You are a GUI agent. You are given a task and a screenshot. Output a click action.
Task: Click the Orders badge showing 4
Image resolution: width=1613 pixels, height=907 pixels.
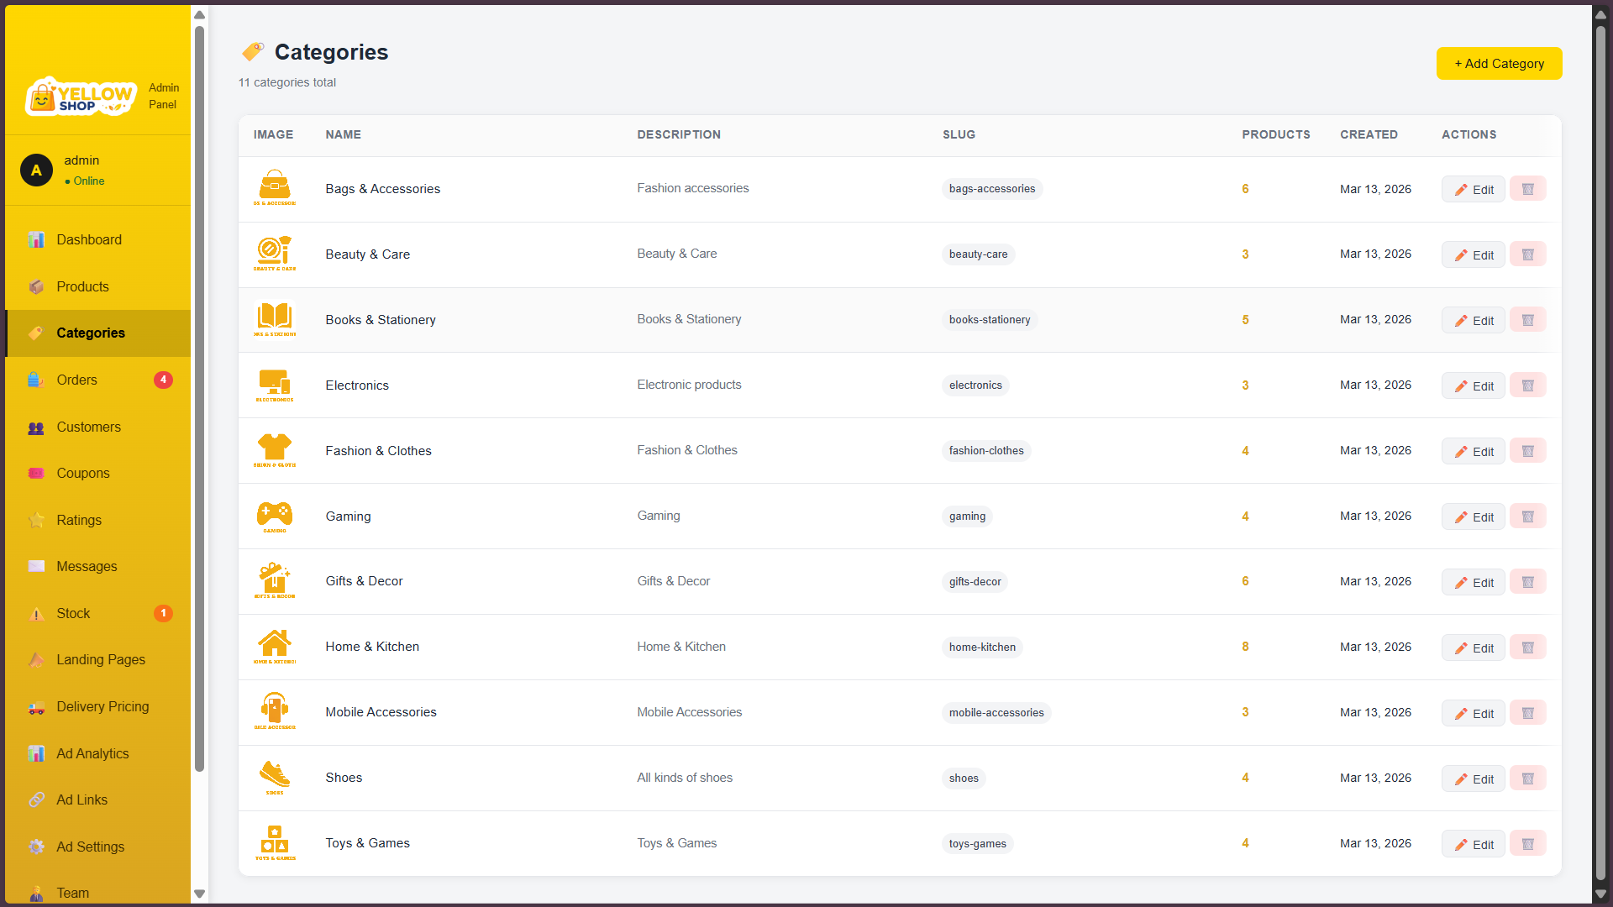(163, 380)
